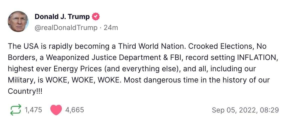Click the final word Country!!!
The width and height of the screenshot is (286, 119).
click(25, 91)
